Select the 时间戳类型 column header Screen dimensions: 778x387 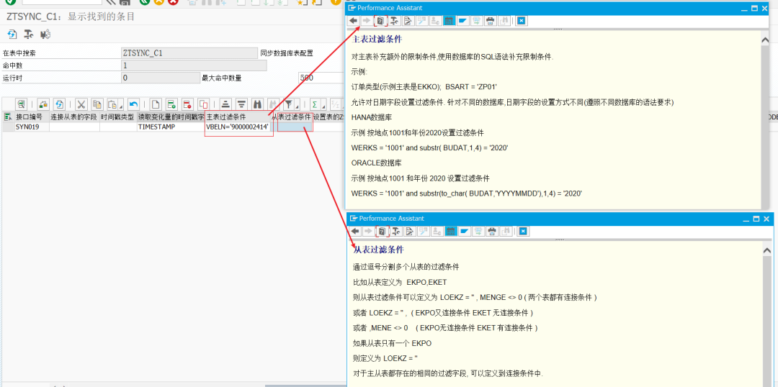(118, 117)
